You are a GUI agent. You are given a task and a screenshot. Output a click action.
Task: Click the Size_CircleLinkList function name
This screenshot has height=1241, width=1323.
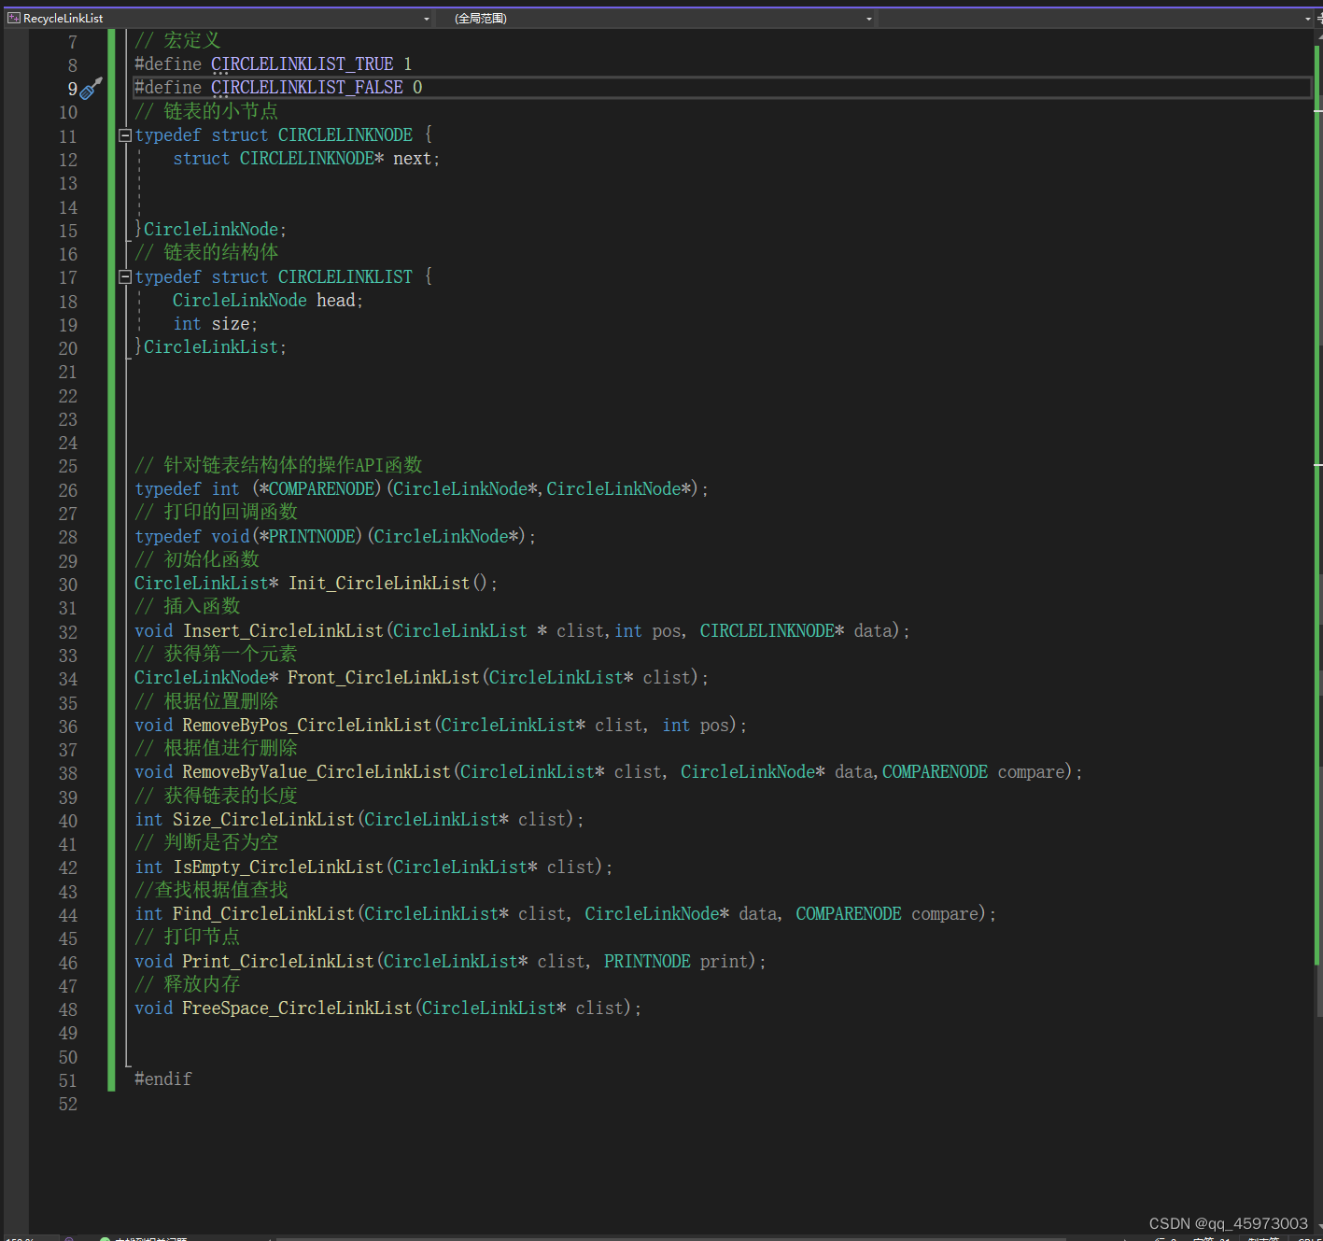[264, 820]
